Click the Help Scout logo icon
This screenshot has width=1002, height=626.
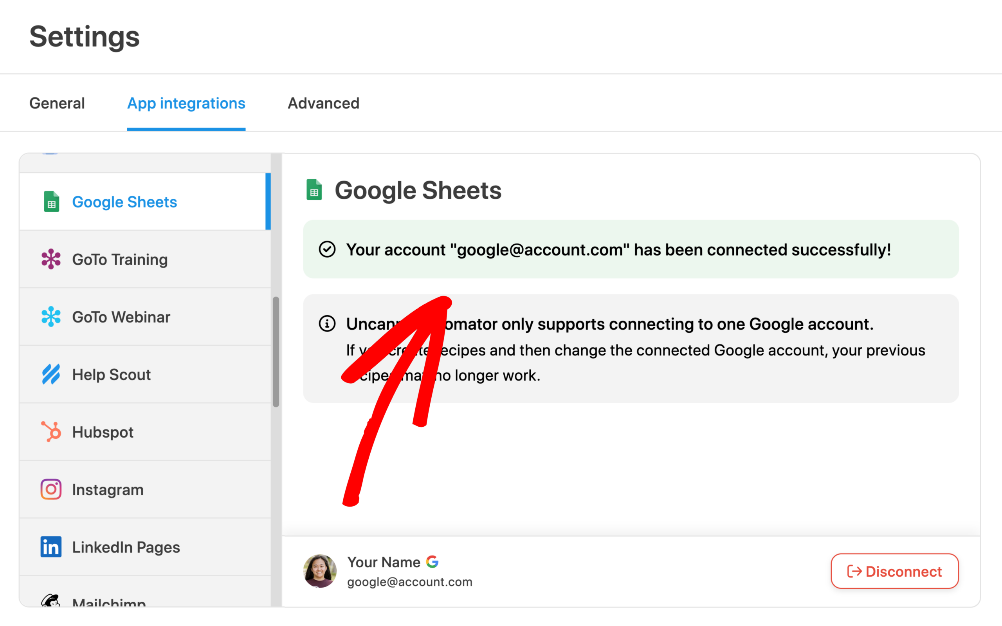[x=51, y=374]
